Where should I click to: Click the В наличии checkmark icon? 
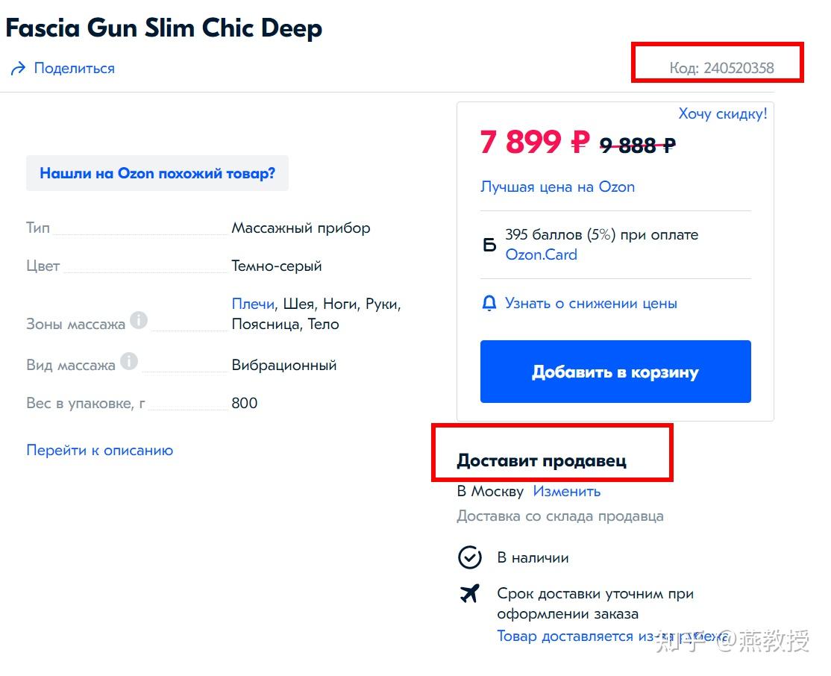pyautogui.click(x=469, y=557)
